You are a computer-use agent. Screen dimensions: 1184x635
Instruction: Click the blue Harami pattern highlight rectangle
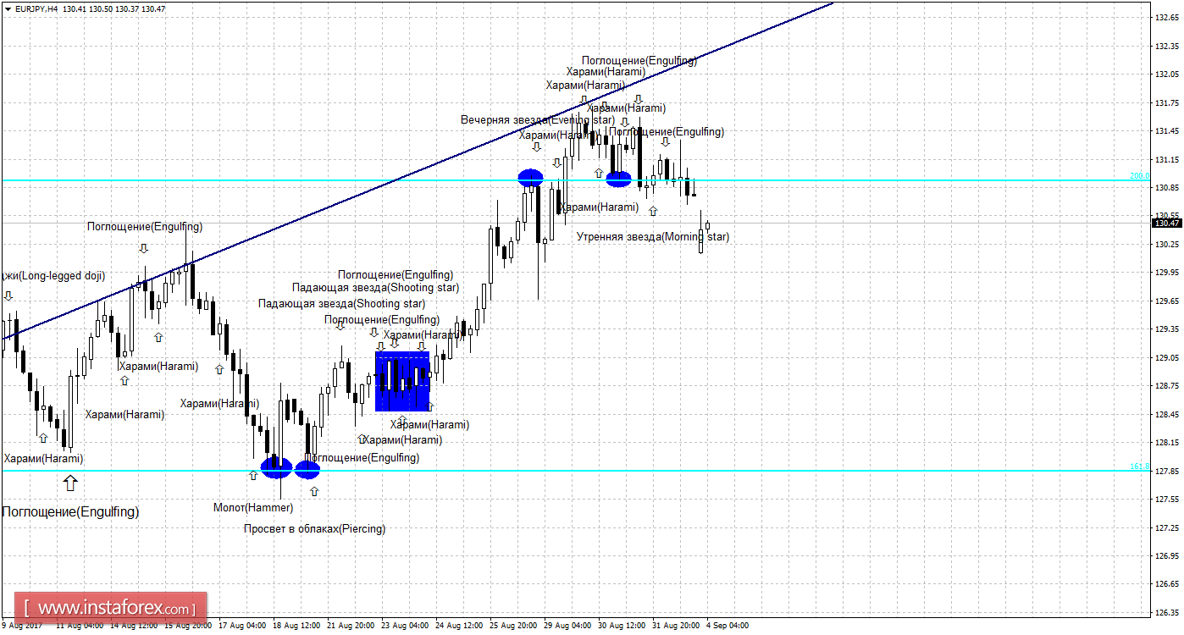point(402,380)
